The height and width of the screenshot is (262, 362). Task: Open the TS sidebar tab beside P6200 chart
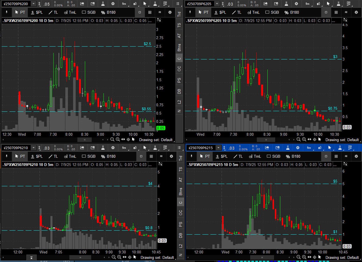(179, 25)
